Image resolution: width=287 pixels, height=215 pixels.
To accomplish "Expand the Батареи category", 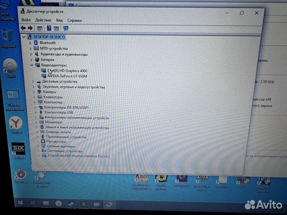I will tap(31, 60).
